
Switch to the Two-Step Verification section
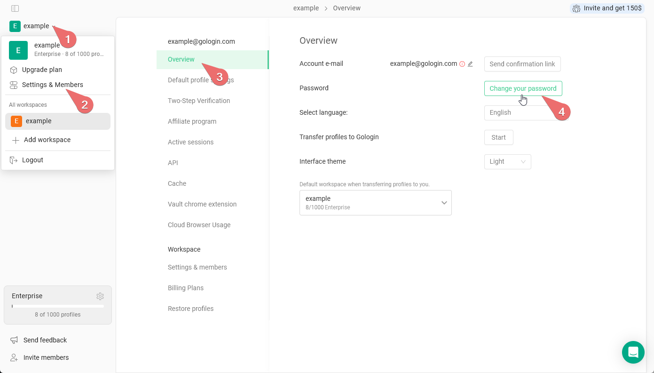(x=198, y=100)
